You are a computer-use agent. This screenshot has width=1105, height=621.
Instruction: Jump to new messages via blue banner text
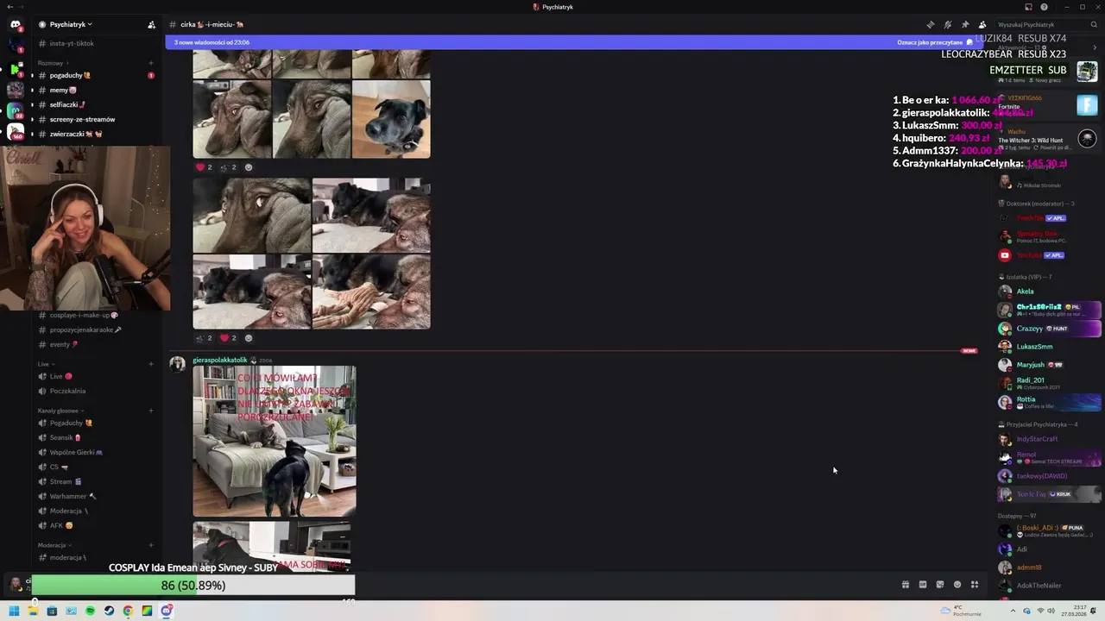pos(212,42)
